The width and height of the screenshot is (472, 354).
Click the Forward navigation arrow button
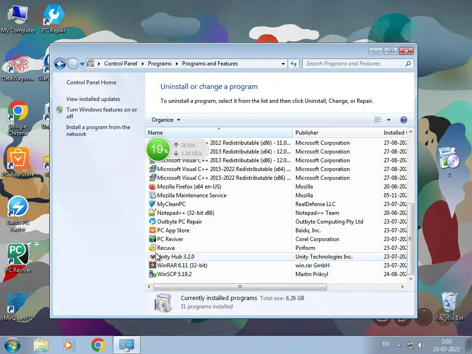pyautogui.click(x=73, y=64)
